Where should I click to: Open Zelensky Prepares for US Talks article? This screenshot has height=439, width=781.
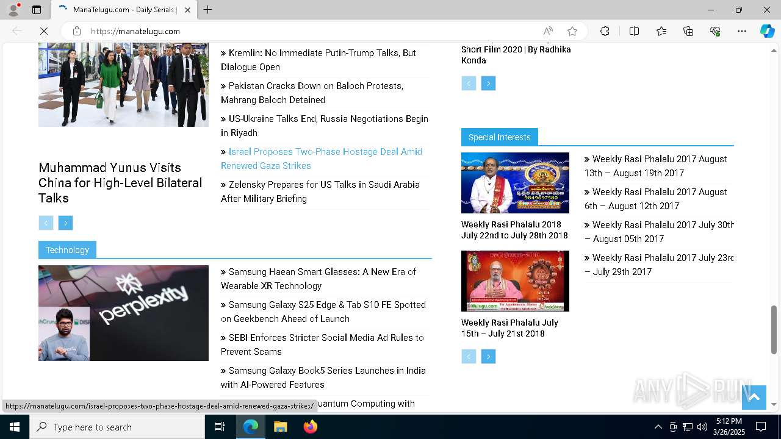pyautogui.click(x=320, y=191)
